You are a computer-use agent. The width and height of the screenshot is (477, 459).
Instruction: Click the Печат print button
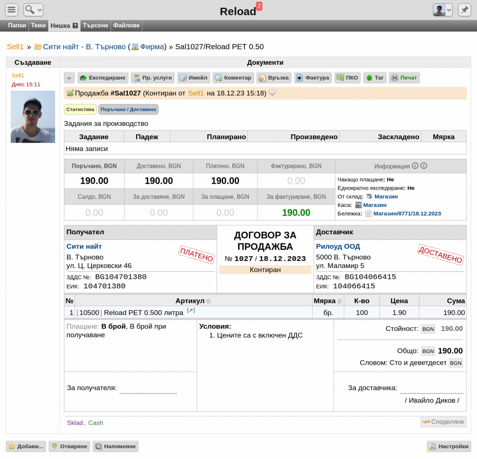(404, 78)
